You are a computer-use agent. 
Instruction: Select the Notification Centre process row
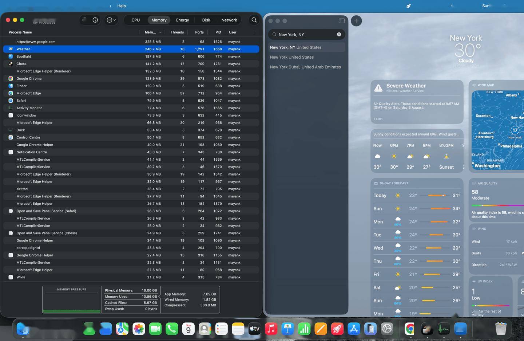tap(131, 152)
